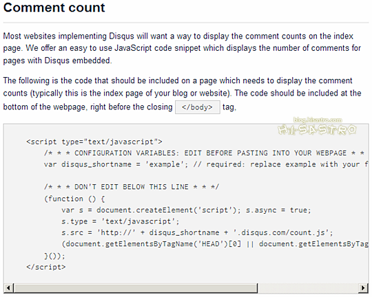Click the s.type = 'text/javascript' line
Viewport: 372px width, 297px height.
(x=121, y=221)
